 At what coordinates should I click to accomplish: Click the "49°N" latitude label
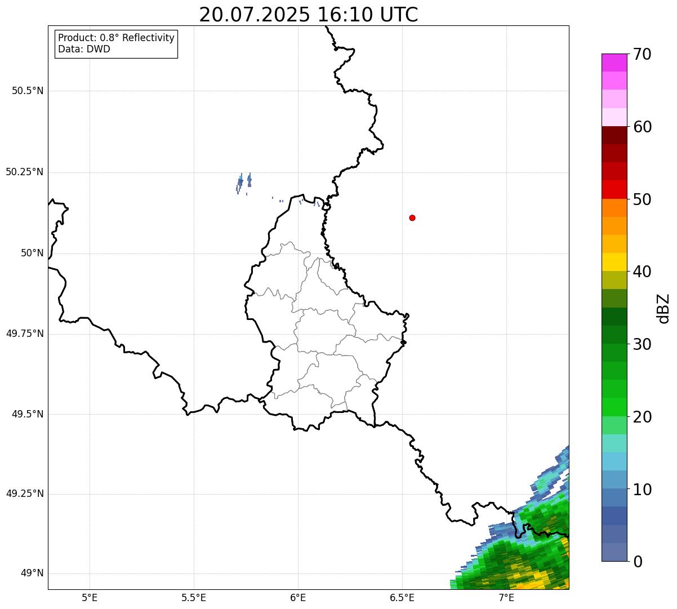32,574
